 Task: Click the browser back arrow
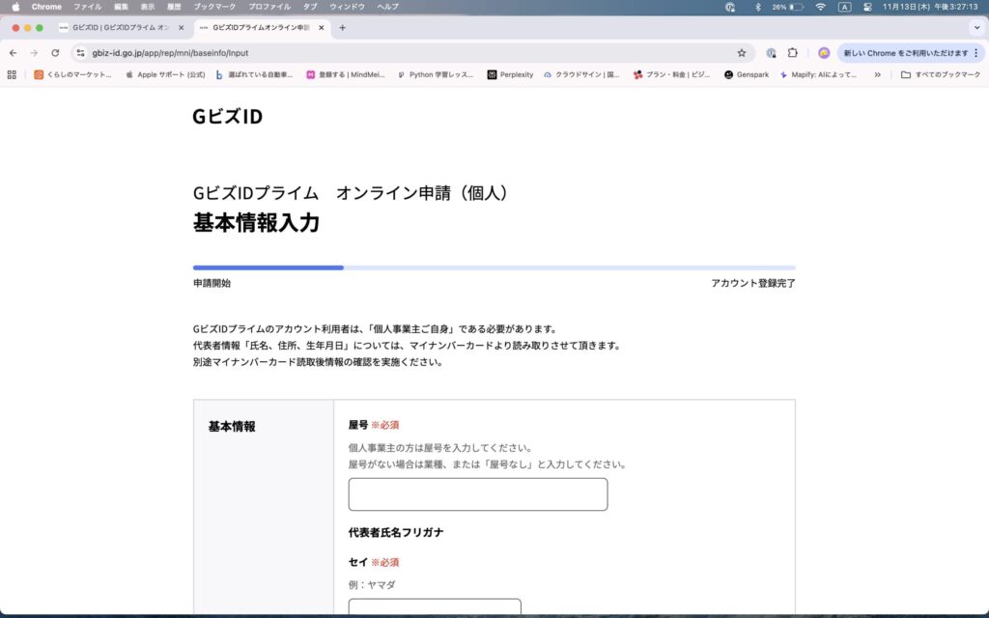(x=13, y=53)
